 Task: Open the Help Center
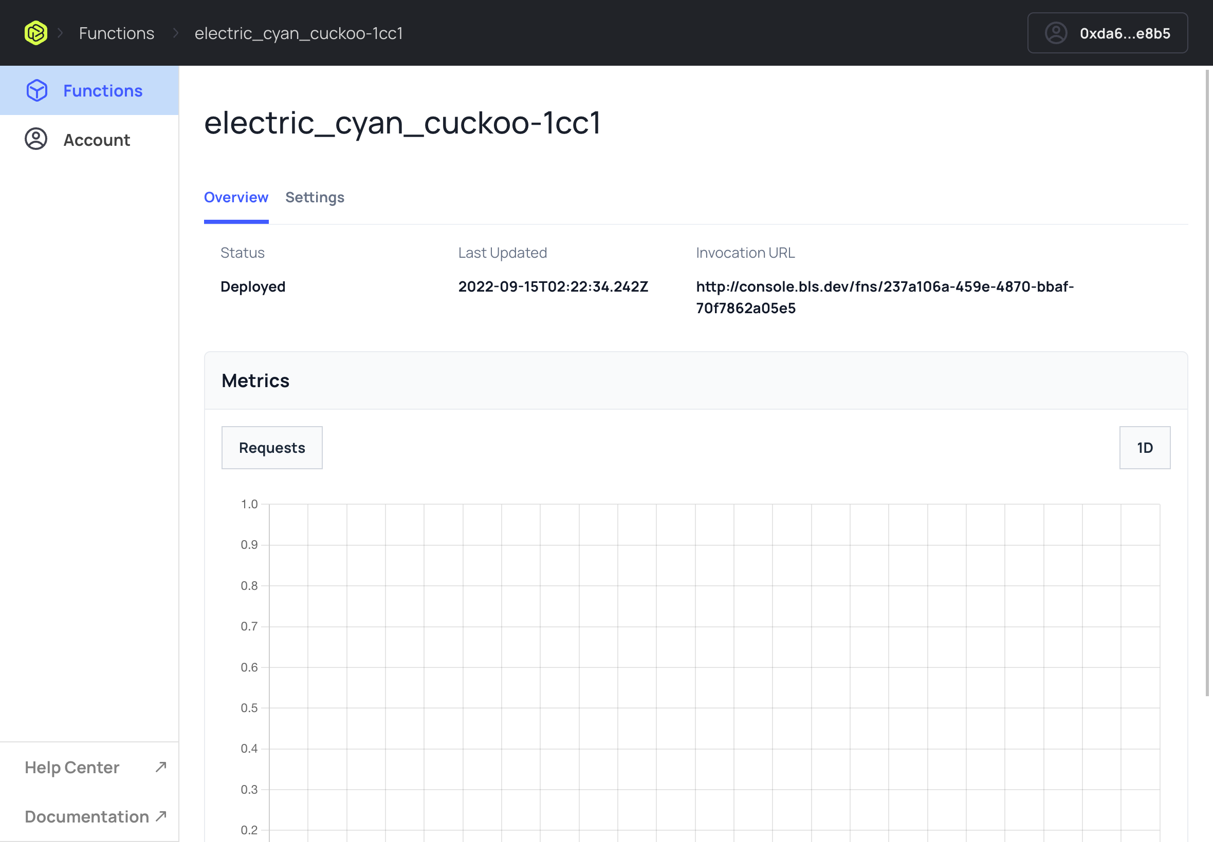(71, 767)
